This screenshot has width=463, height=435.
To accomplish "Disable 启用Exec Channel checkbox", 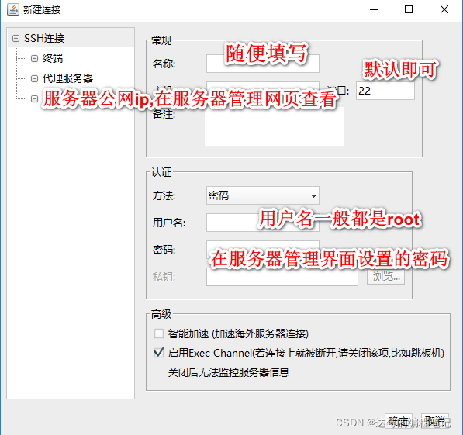I will (159, 353).
